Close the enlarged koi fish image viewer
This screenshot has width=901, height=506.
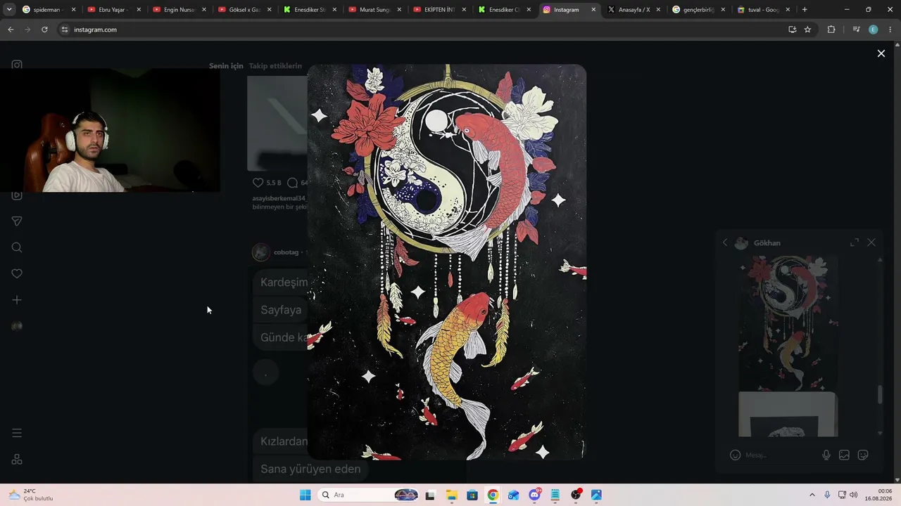click(x=881, y=53)
